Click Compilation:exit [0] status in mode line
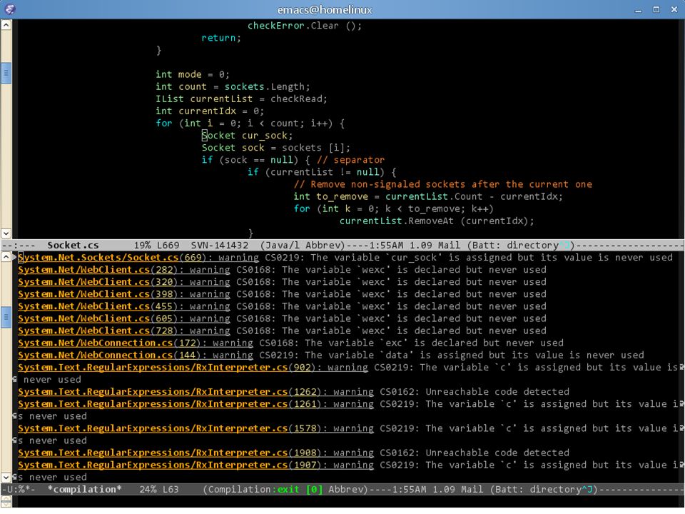 265,490
